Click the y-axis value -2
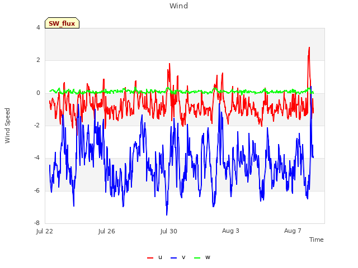This screenshot has height=268, width=358. tap(37, 126)
